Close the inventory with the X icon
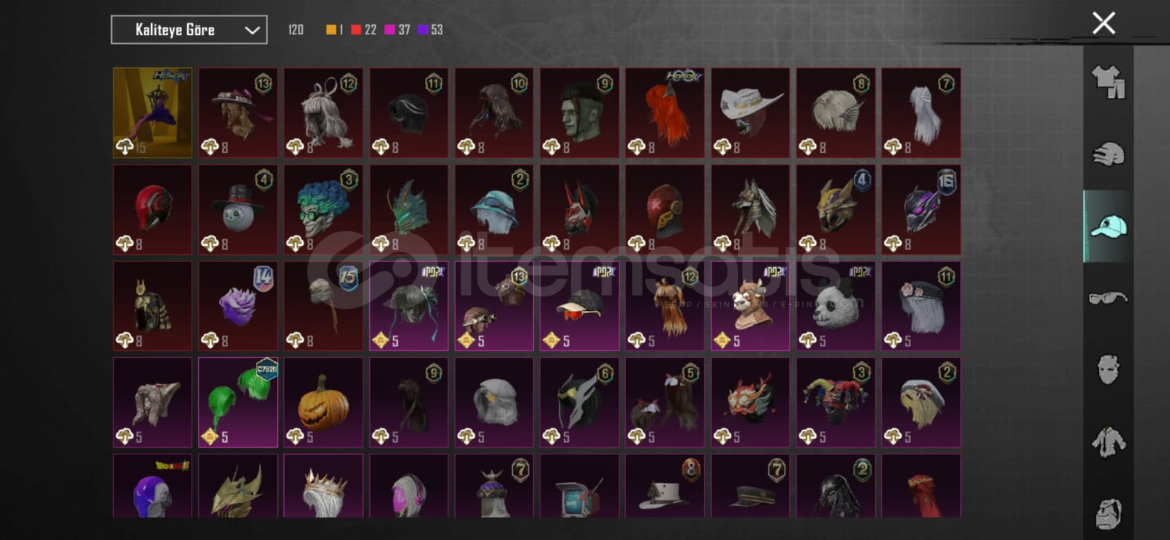1170x540 pixels. tap(1103, 23)
